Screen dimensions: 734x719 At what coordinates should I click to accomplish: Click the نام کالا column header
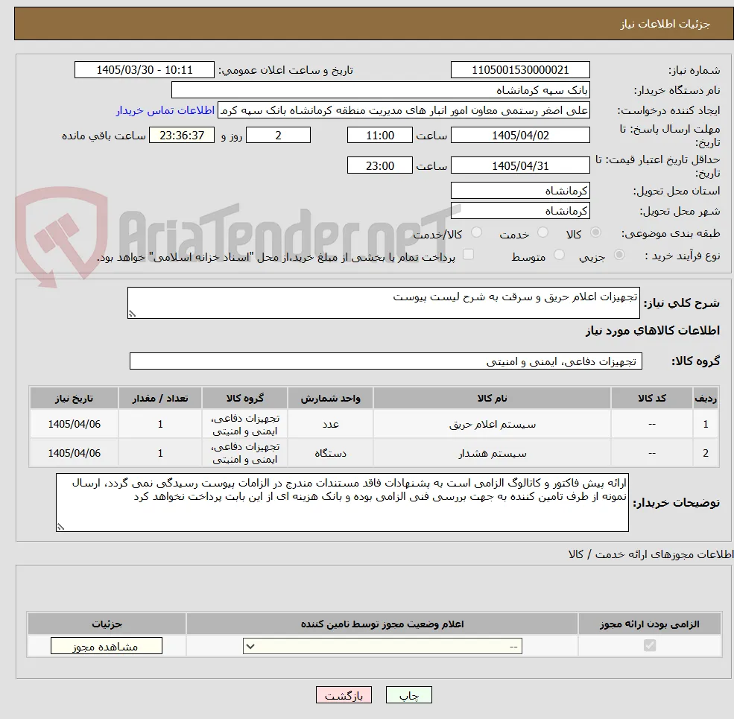click(x=492, y=398)
